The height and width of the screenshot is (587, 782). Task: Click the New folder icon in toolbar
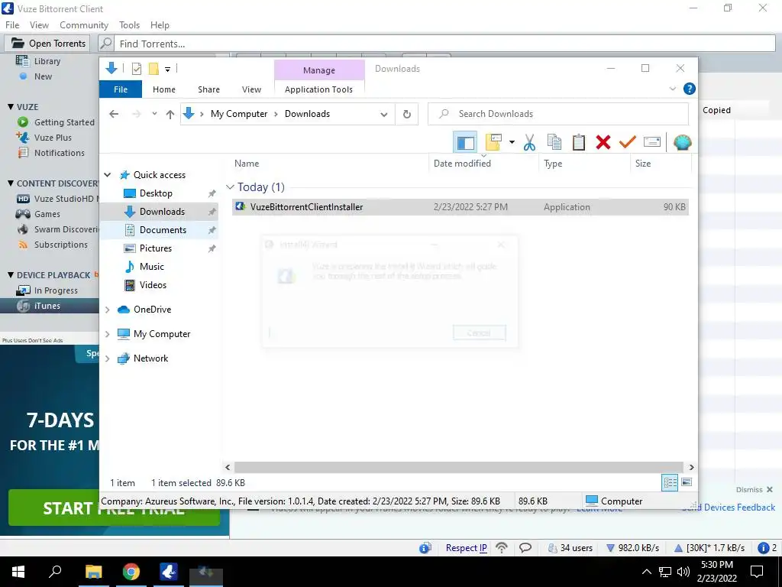(x=493, y=142)
